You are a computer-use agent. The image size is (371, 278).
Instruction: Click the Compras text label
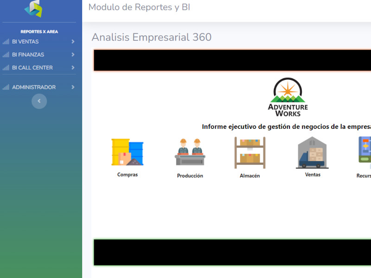(x=128, y=175)
